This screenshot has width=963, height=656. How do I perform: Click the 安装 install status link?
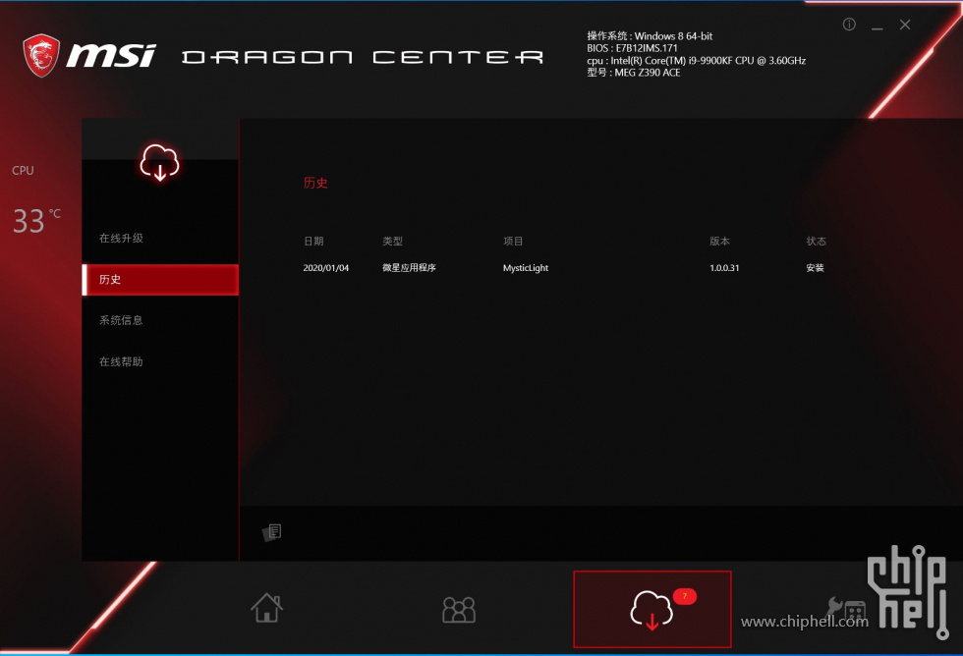pos(815,267)
